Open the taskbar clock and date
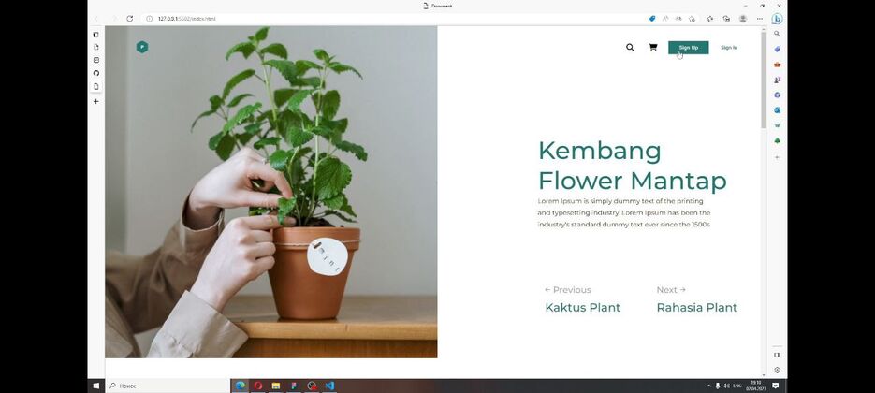The height and width of the screenshot is (393, 875). [755, 386]
